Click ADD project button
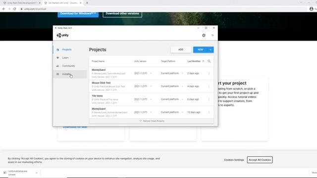This screenshot has height=178, width=317. (181, 49)
